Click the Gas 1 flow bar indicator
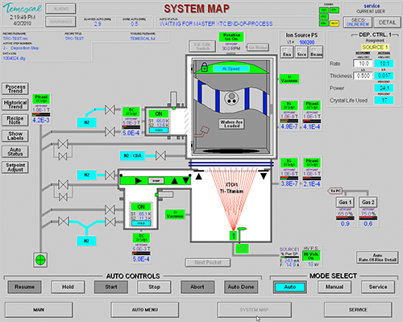 tap(345, 218)
